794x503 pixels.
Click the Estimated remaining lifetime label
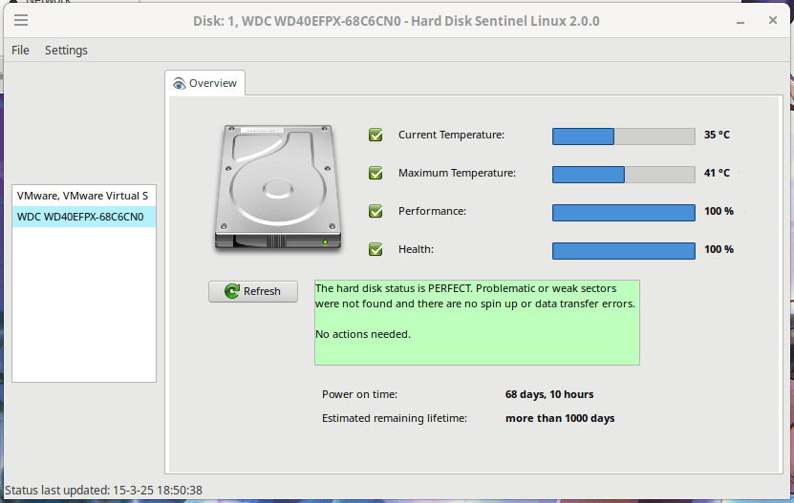(395, 418)
